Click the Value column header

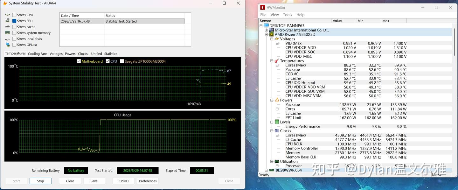click(343, 21)
